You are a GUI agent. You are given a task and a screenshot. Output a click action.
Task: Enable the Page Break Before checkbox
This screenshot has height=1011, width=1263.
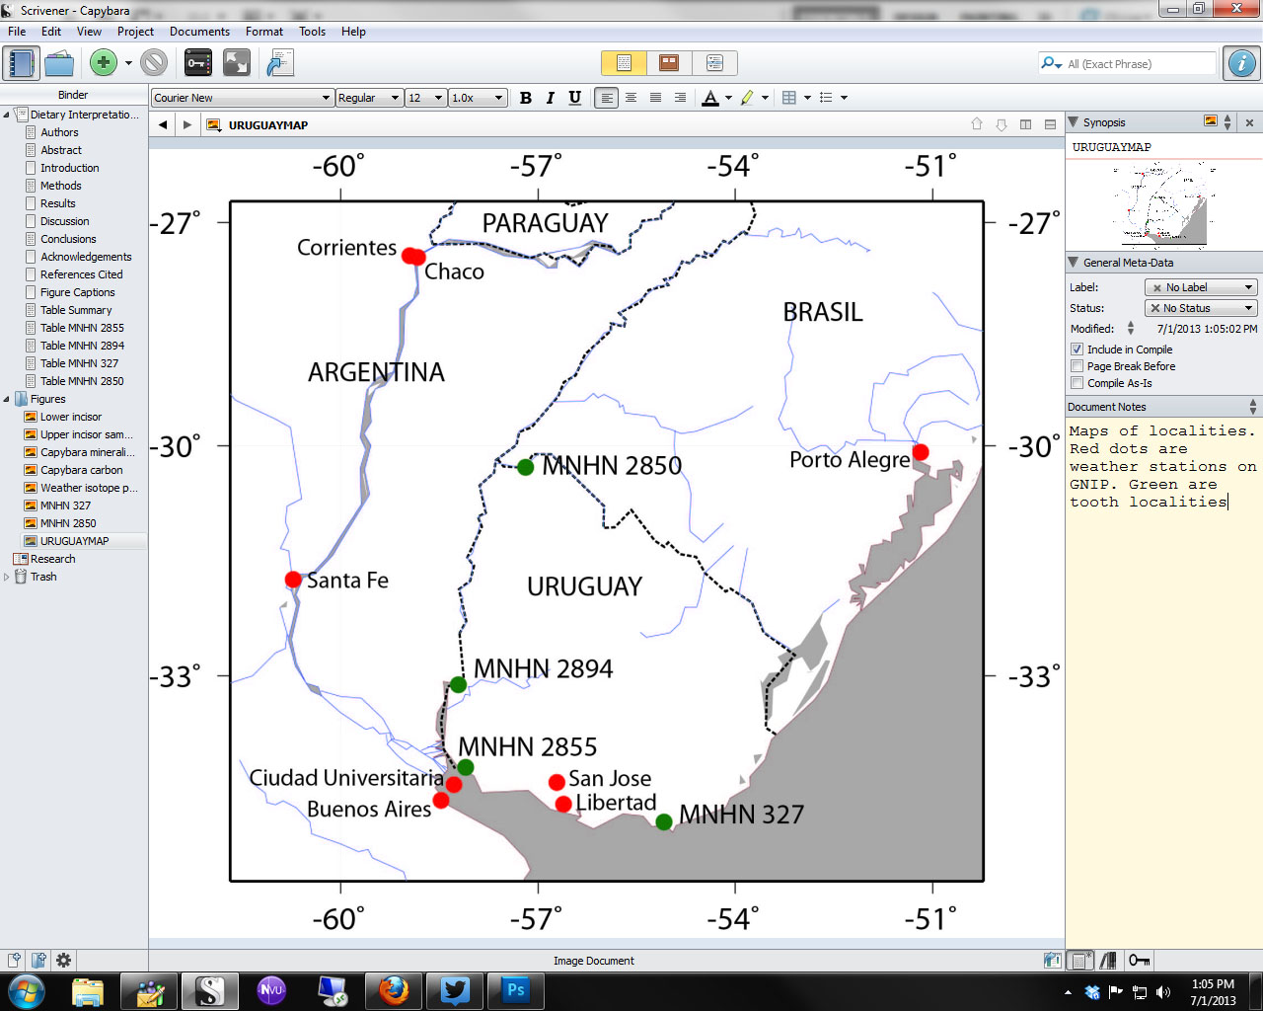pos(1077,366)
